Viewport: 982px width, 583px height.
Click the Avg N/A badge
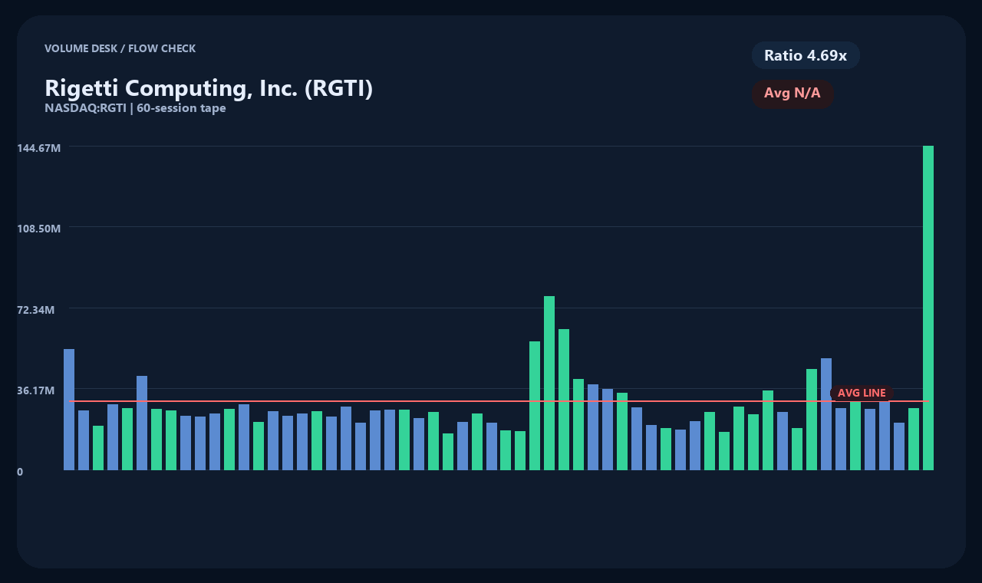point(793,94)
